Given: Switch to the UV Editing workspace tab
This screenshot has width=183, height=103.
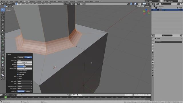Looking at the screenshot, I should pos(45,1).
